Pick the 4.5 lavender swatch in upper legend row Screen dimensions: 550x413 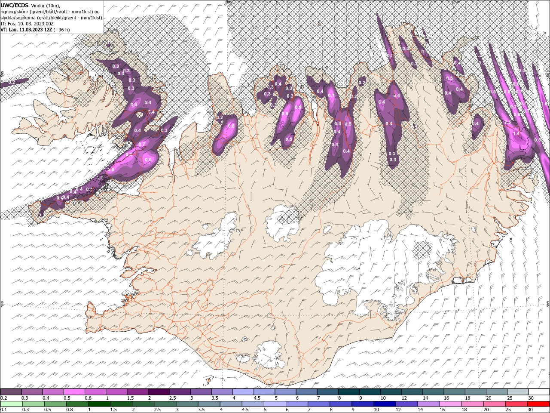tap(264, 392)
